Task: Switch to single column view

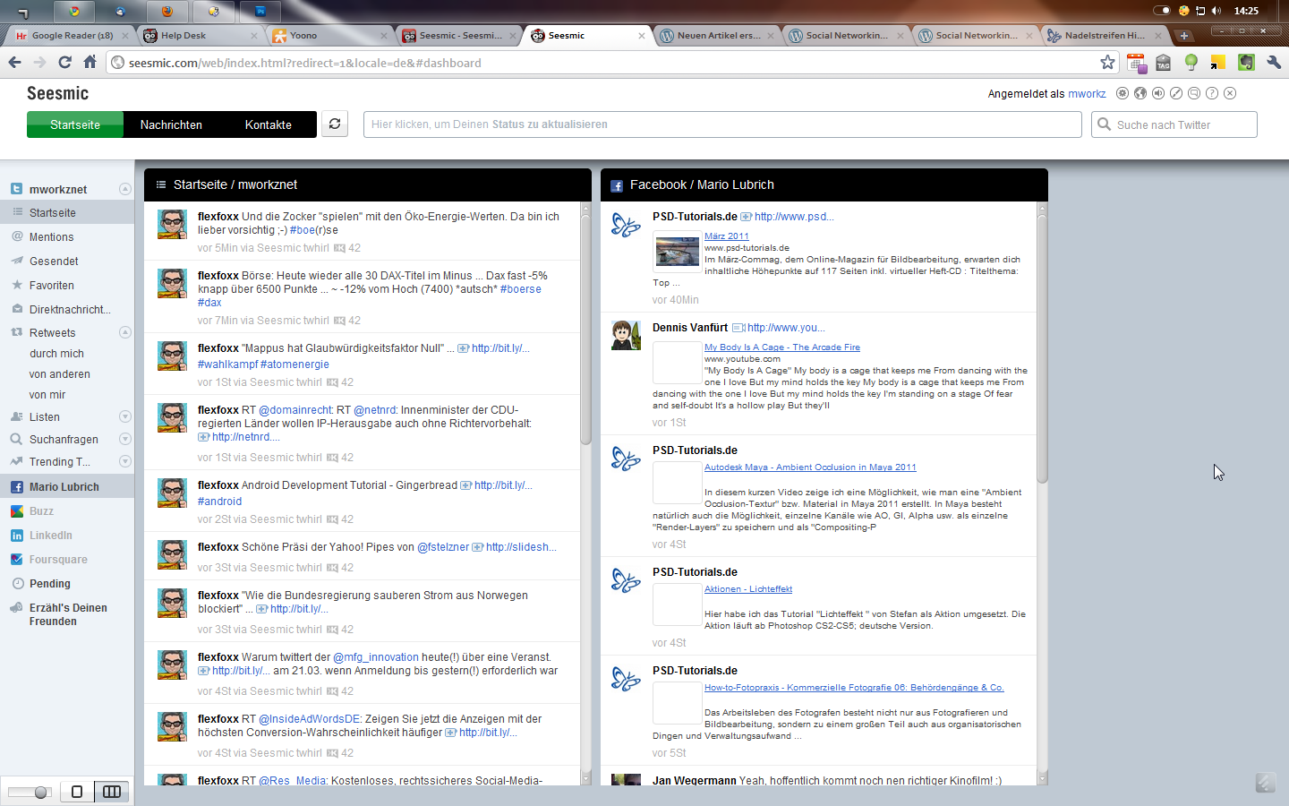Action: pyautogui.click(x=77, y=792)
